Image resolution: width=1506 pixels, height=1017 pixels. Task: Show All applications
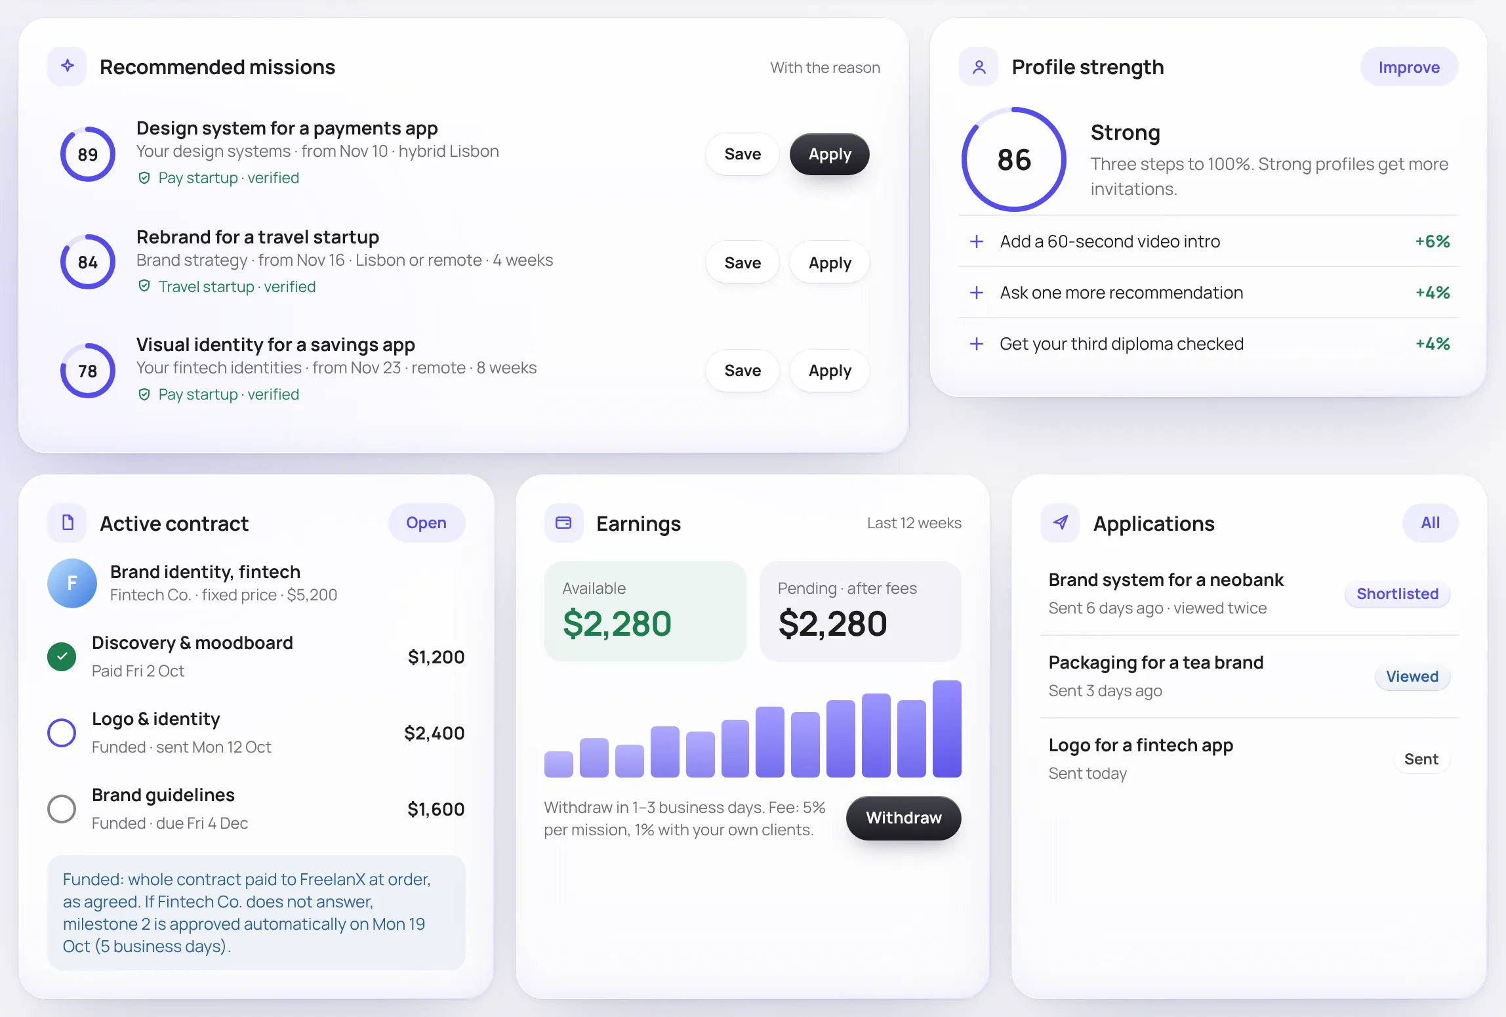(x=1431, y=523)
